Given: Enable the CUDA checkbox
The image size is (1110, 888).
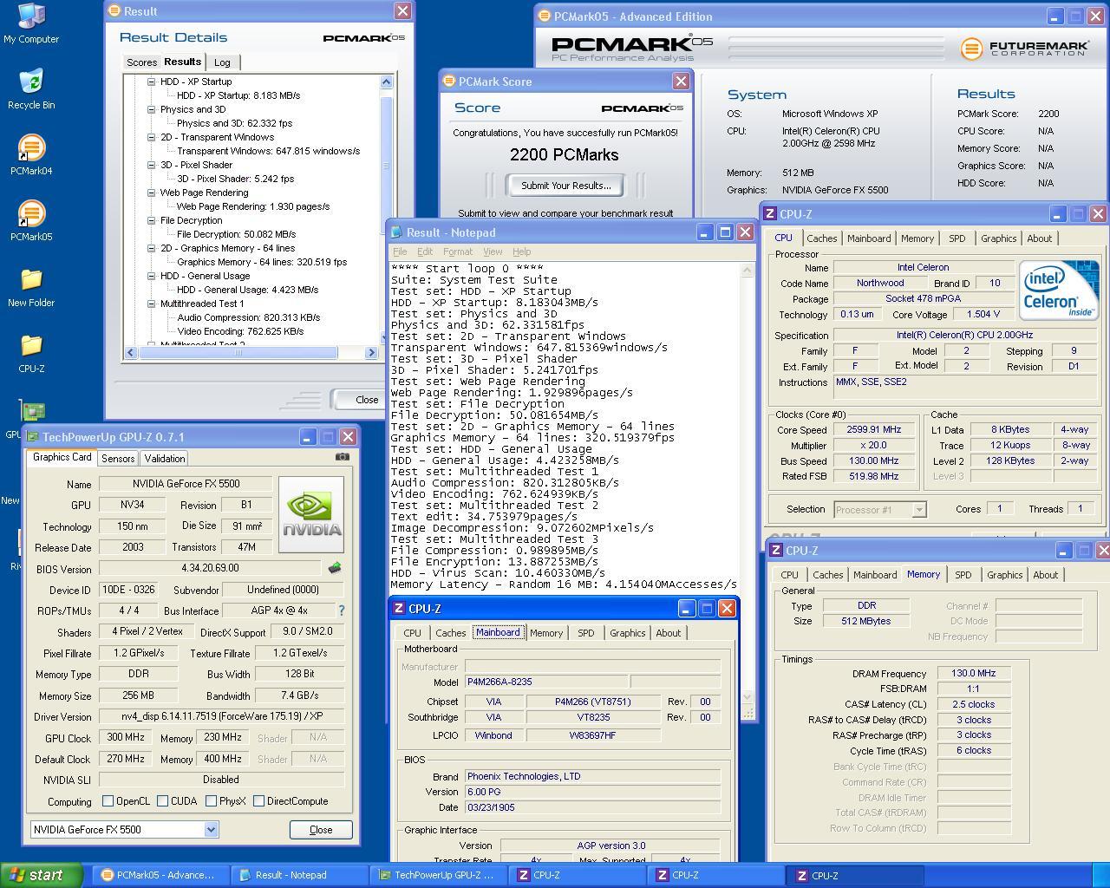Looking at the screenshot, I should (162, 801).
